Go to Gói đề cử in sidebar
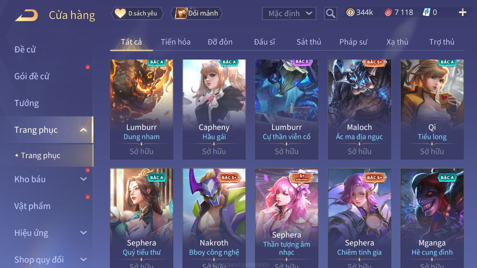 pos(31,76)
